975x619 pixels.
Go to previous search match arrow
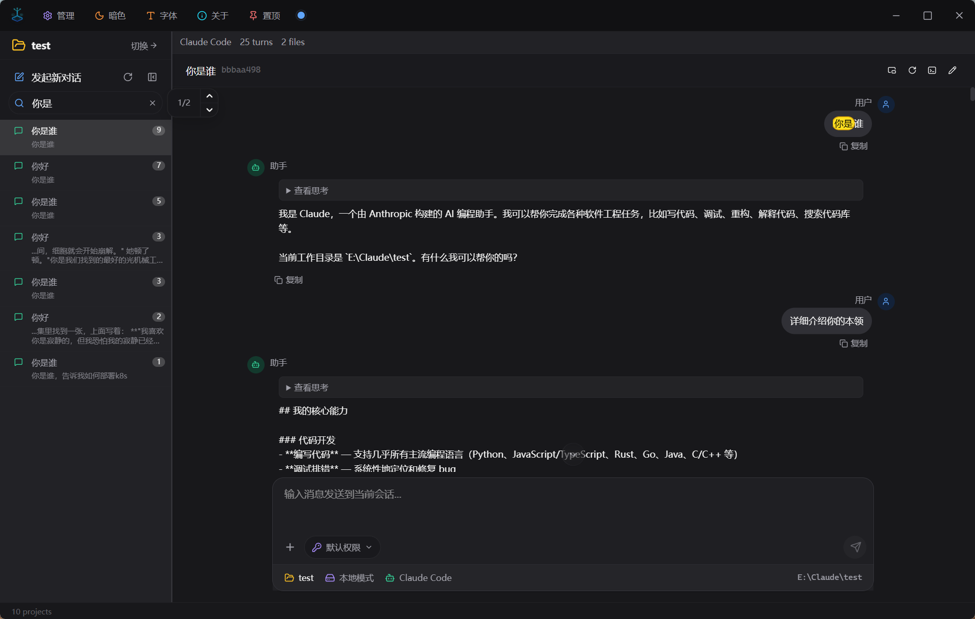[209, 96]
